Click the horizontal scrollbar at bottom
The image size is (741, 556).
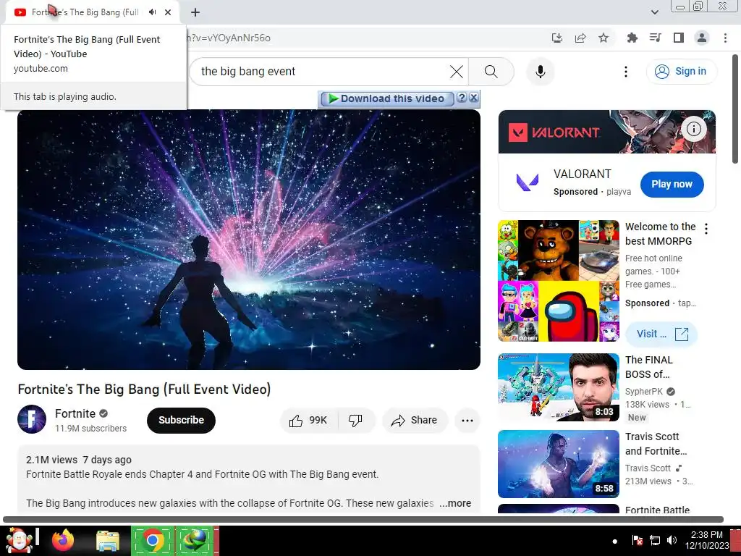pyautogui.click(x=363, y=519)
